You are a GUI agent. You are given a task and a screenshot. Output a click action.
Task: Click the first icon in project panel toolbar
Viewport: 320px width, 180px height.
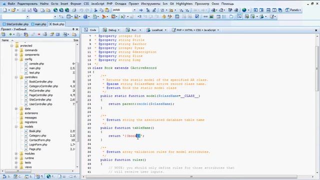3,34
